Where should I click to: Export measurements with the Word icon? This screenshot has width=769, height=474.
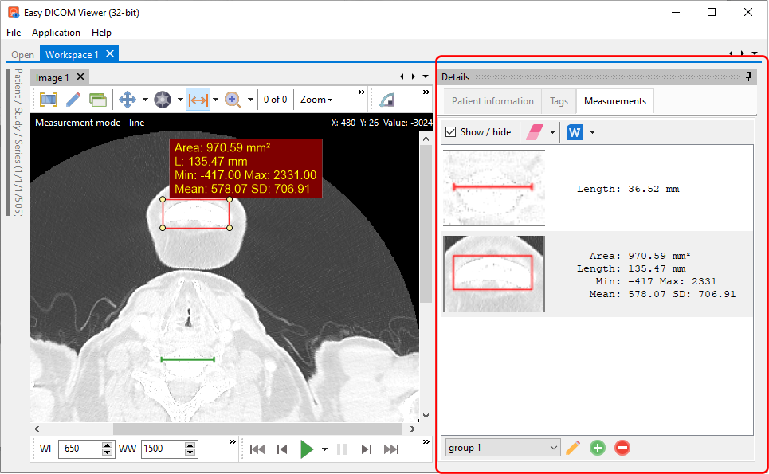click(x=575, y=132)
